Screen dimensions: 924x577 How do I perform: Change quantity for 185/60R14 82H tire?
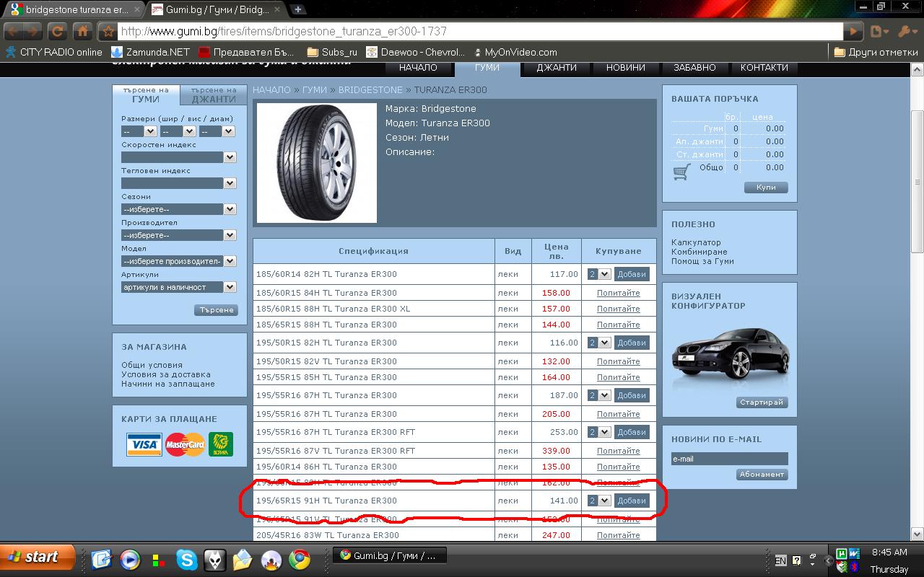click(599, 274)
